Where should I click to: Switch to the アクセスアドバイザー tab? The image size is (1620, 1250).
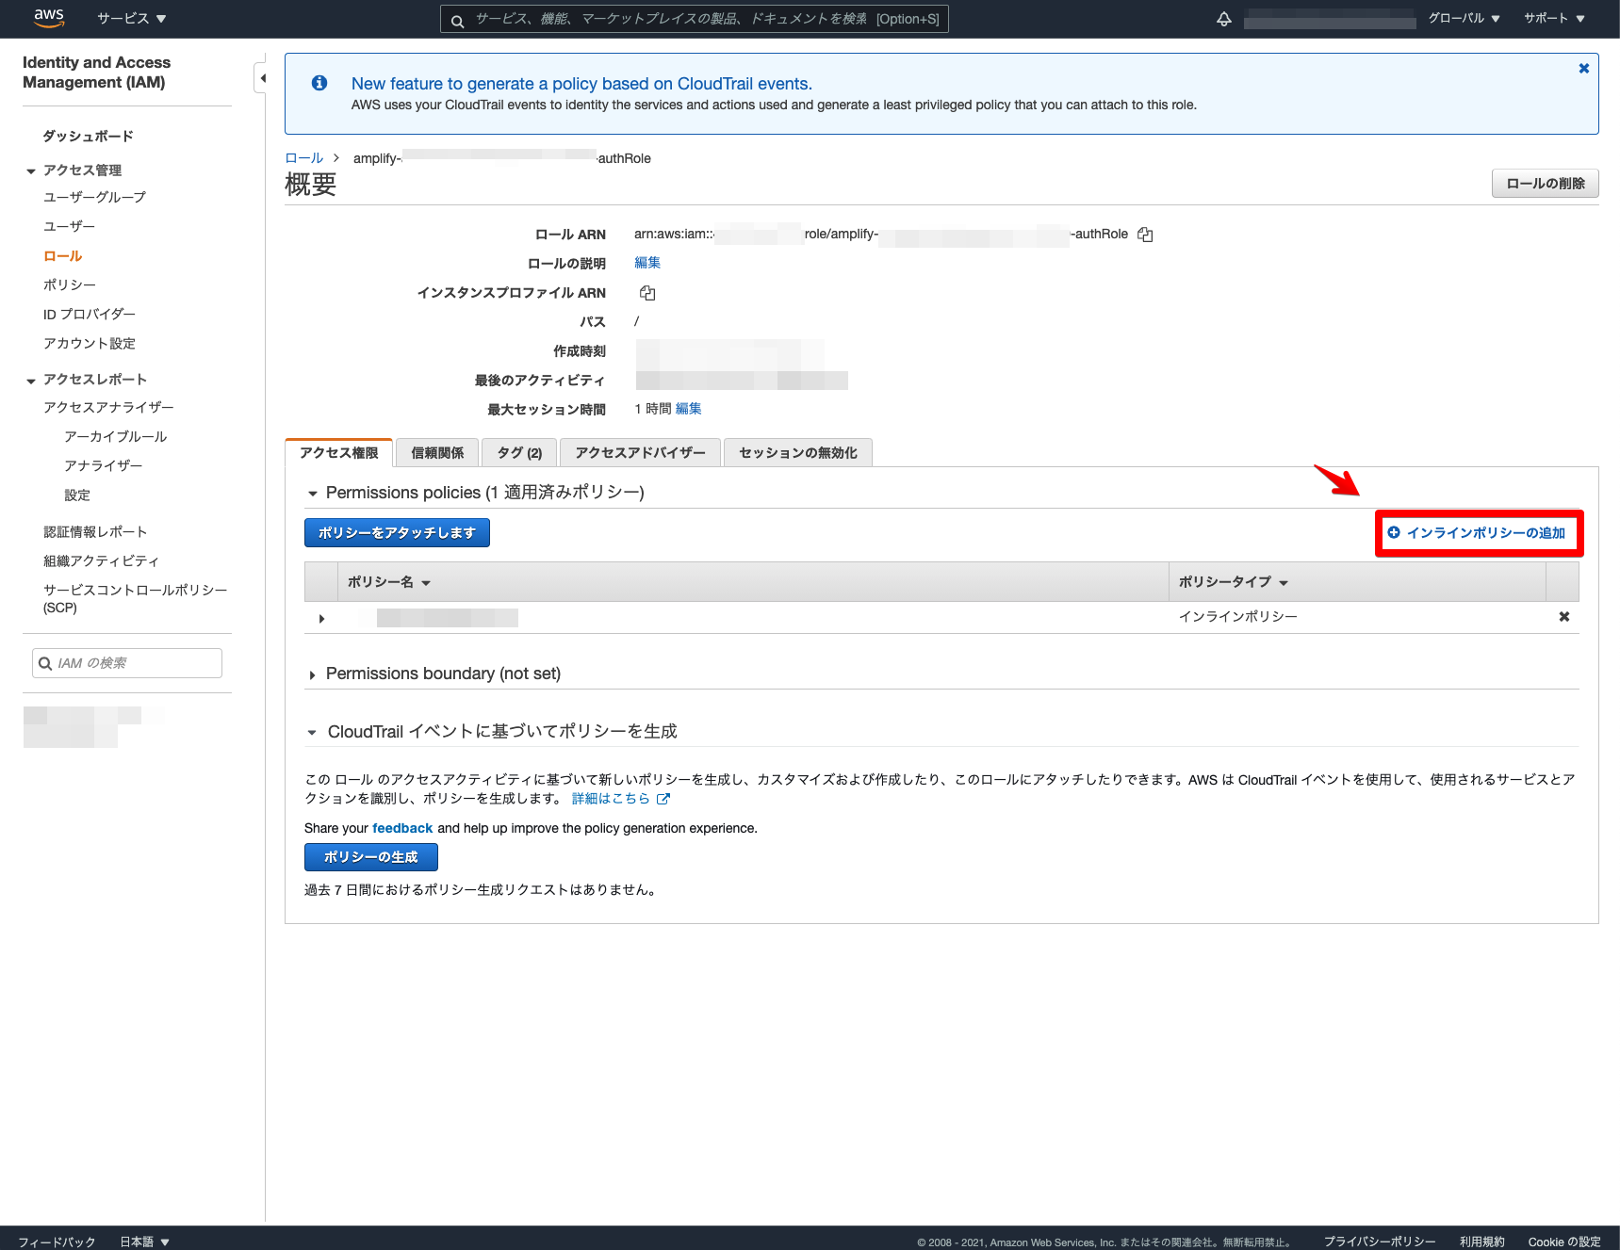640,453
